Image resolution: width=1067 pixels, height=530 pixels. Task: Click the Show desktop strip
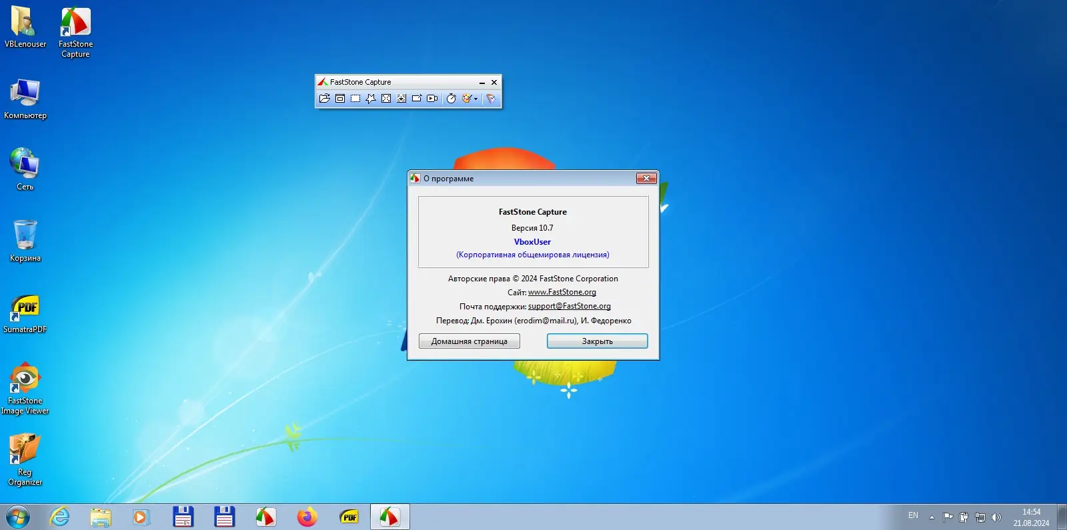coord(1062,517)
